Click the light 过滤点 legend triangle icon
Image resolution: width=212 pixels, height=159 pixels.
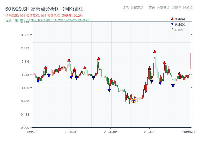click(172, 30)
